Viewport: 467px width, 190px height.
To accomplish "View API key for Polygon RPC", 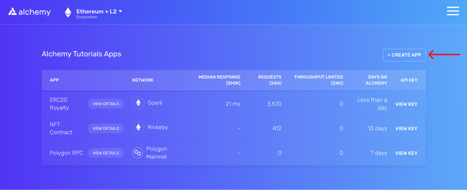I will 406,153.
